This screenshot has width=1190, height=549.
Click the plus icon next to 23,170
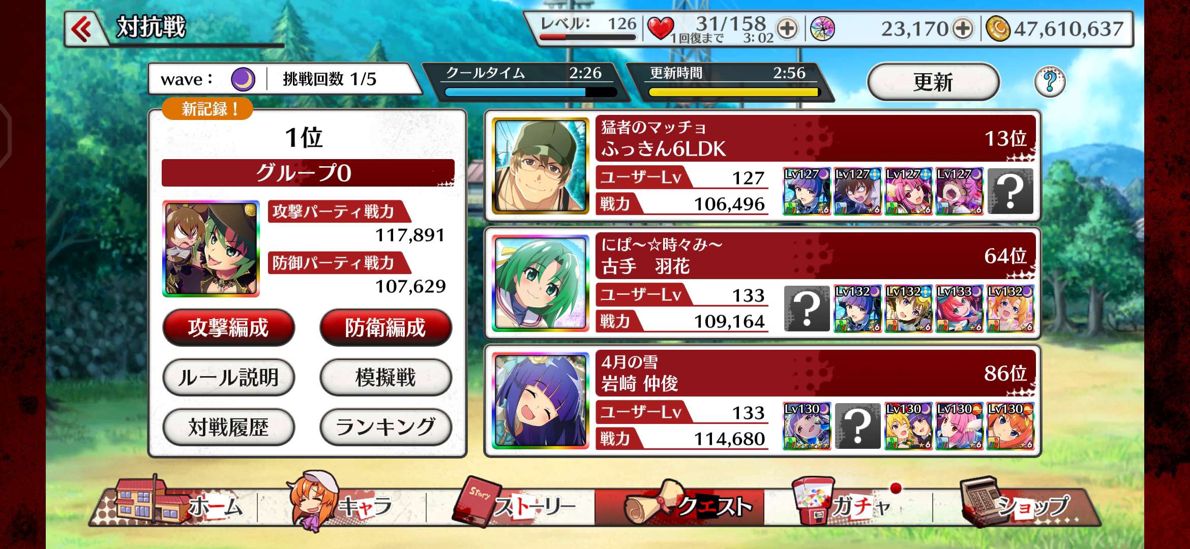click(x=963, y=28)
